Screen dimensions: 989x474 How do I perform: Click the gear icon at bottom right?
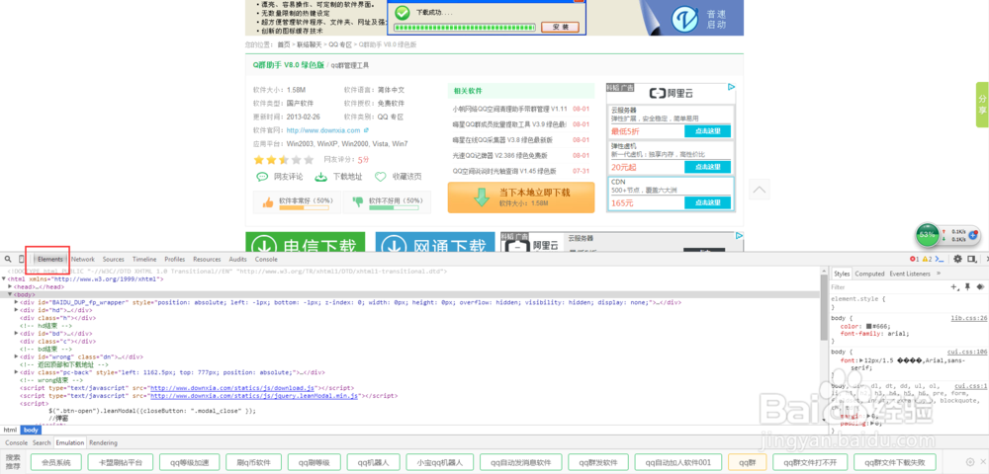(x=970, y=462)
